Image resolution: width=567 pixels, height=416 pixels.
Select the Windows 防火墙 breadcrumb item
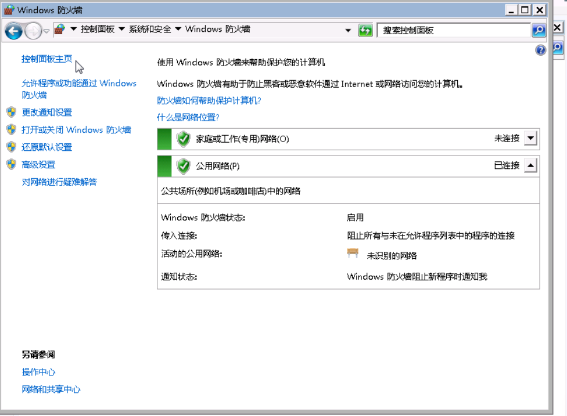point(218,29)
